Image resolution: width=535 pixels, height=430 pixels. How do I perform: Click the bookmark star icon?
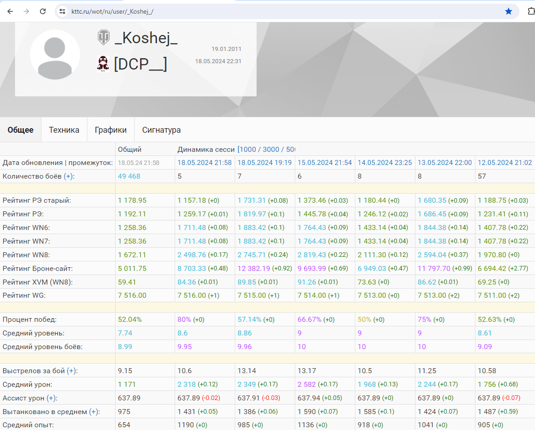[x=508, y=11]
